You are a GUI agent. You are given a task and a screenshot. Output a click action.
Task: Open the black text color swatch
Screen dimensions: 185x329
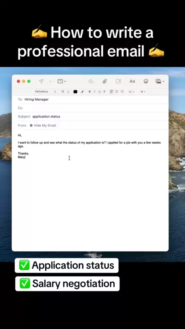point(76,92)
